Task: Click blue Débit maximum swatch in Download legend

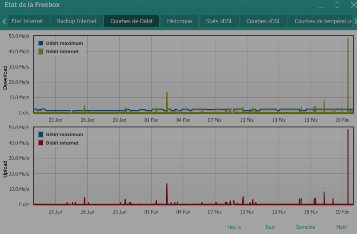Action: click(x=41, y=43)
